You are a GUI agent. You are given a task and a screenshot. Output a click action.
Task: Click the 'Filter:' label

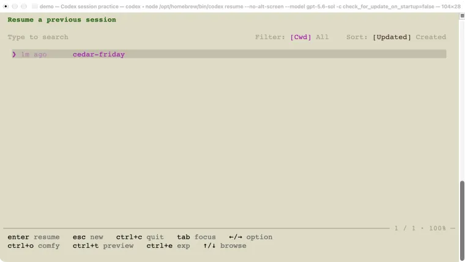click(x=270, y=37)
